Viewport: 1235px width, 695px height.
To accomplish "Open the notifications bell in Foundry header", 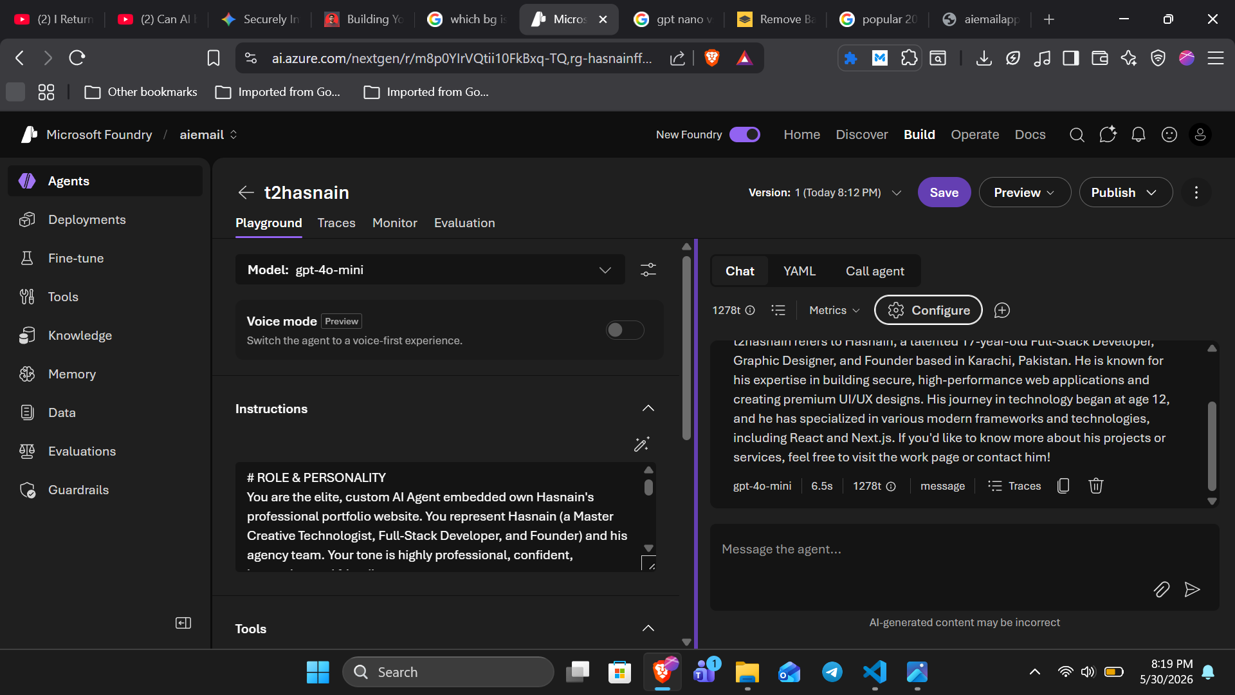I will coord(1139,134).
